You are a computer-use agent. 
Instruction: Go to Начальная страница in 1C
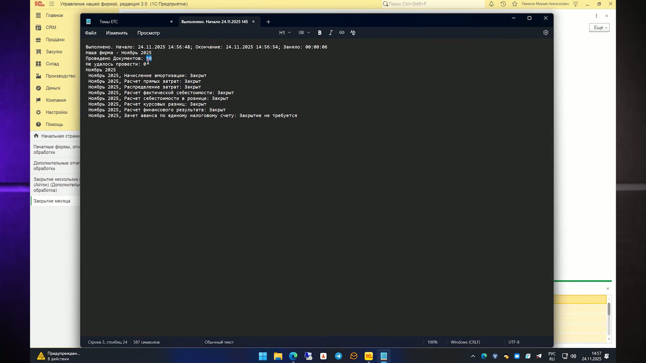click(56, 136)
